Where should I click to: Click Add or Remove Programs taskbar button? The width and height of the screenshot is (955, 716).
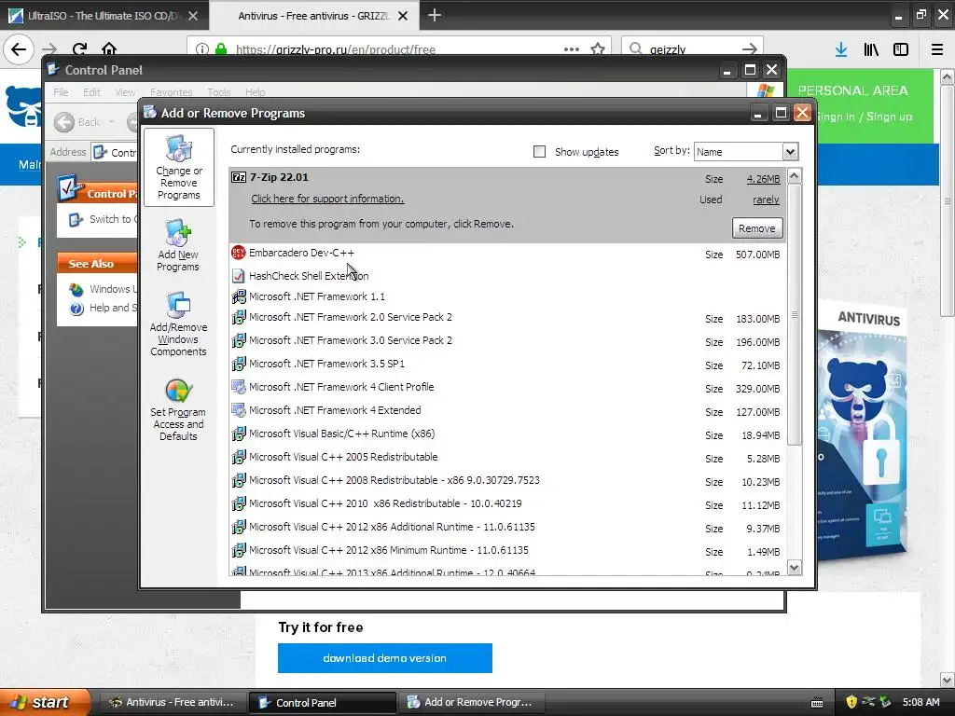(x=471, y=702)
